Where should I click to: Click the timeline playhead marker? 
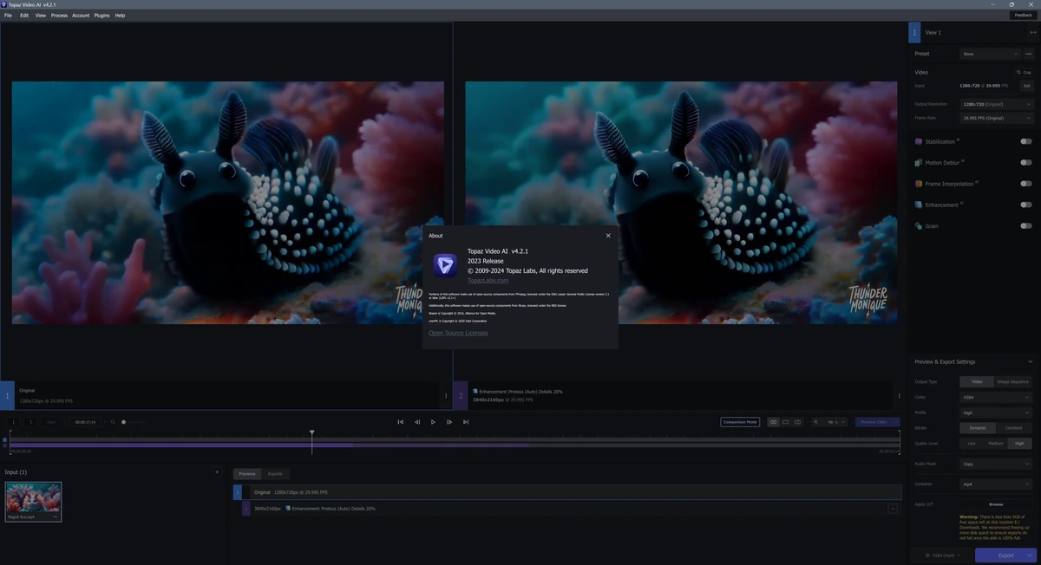tap(311, 432)
